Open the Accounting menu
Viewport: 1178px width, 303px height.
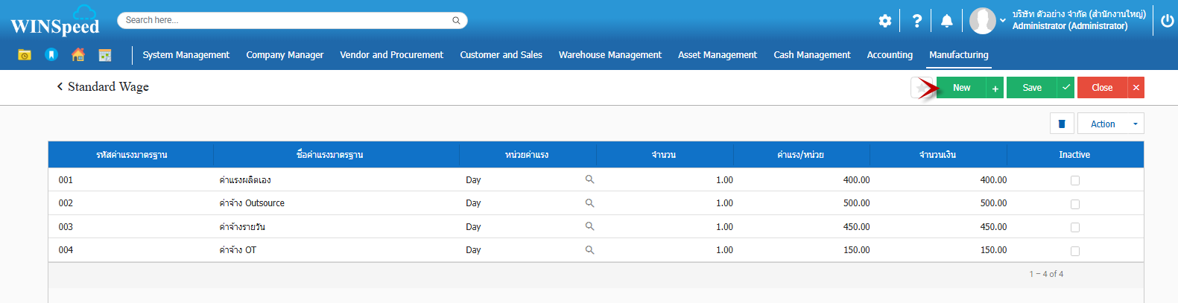point(890,55)
